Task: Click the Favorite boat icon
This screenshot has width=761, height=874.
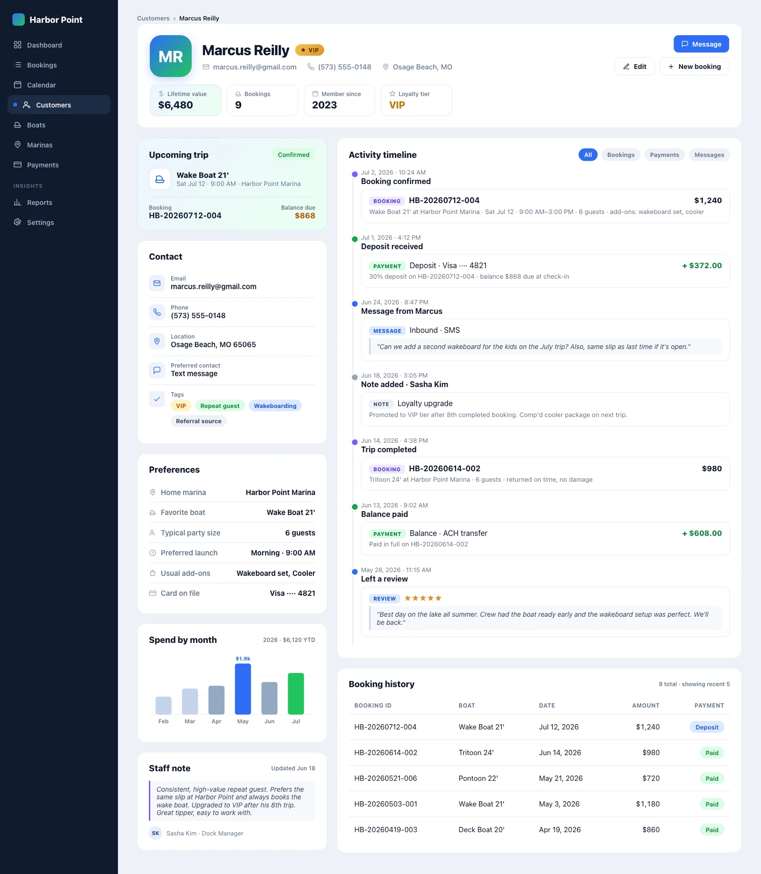Action: pos(153,513)
